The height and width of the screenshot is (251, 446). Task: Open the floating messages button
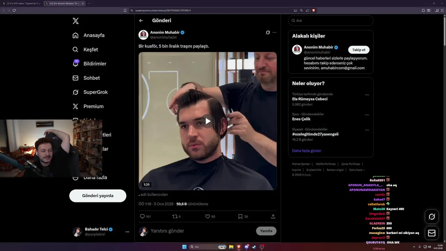click(432, 233)
